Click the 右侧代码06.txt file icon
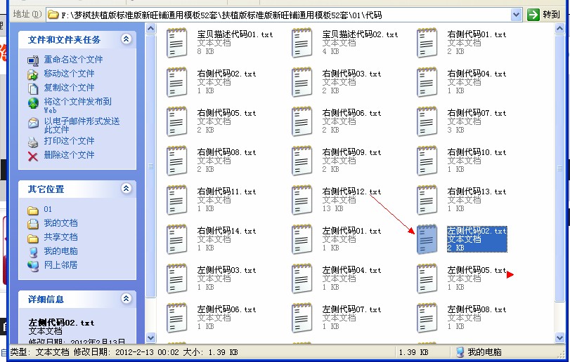The width and height of the screenshot is (570, 362). [302, 121]
